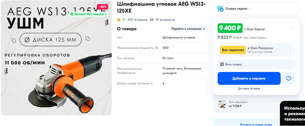Click Добавить в корзину button
The image size is (305, 126).
click(249, 78)
